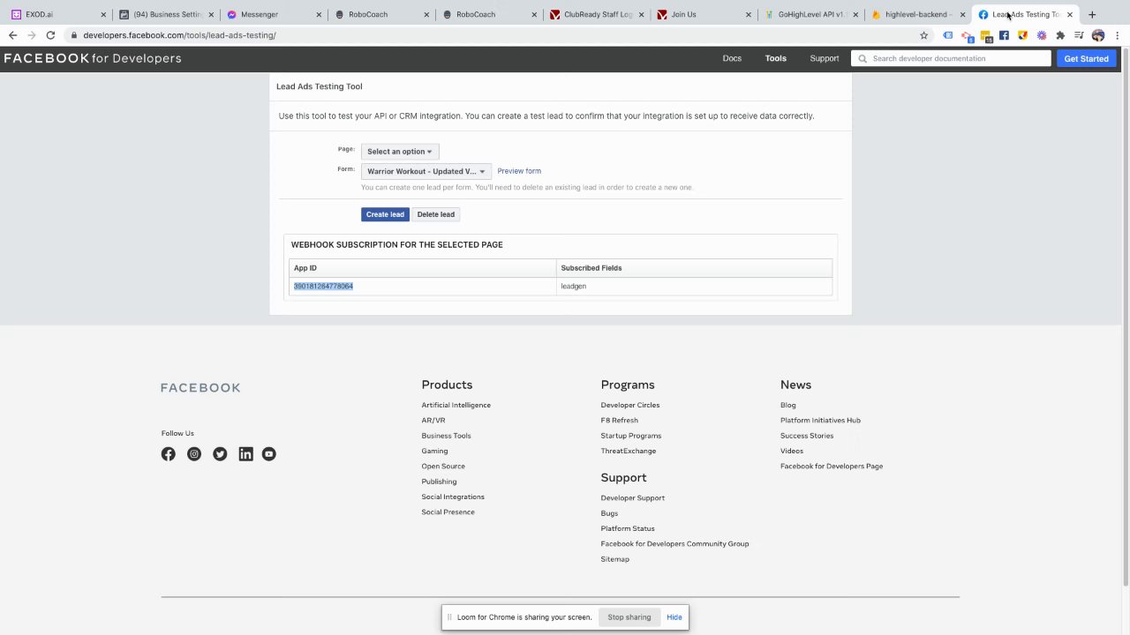Click the browser back arrow

click(12, 35)
